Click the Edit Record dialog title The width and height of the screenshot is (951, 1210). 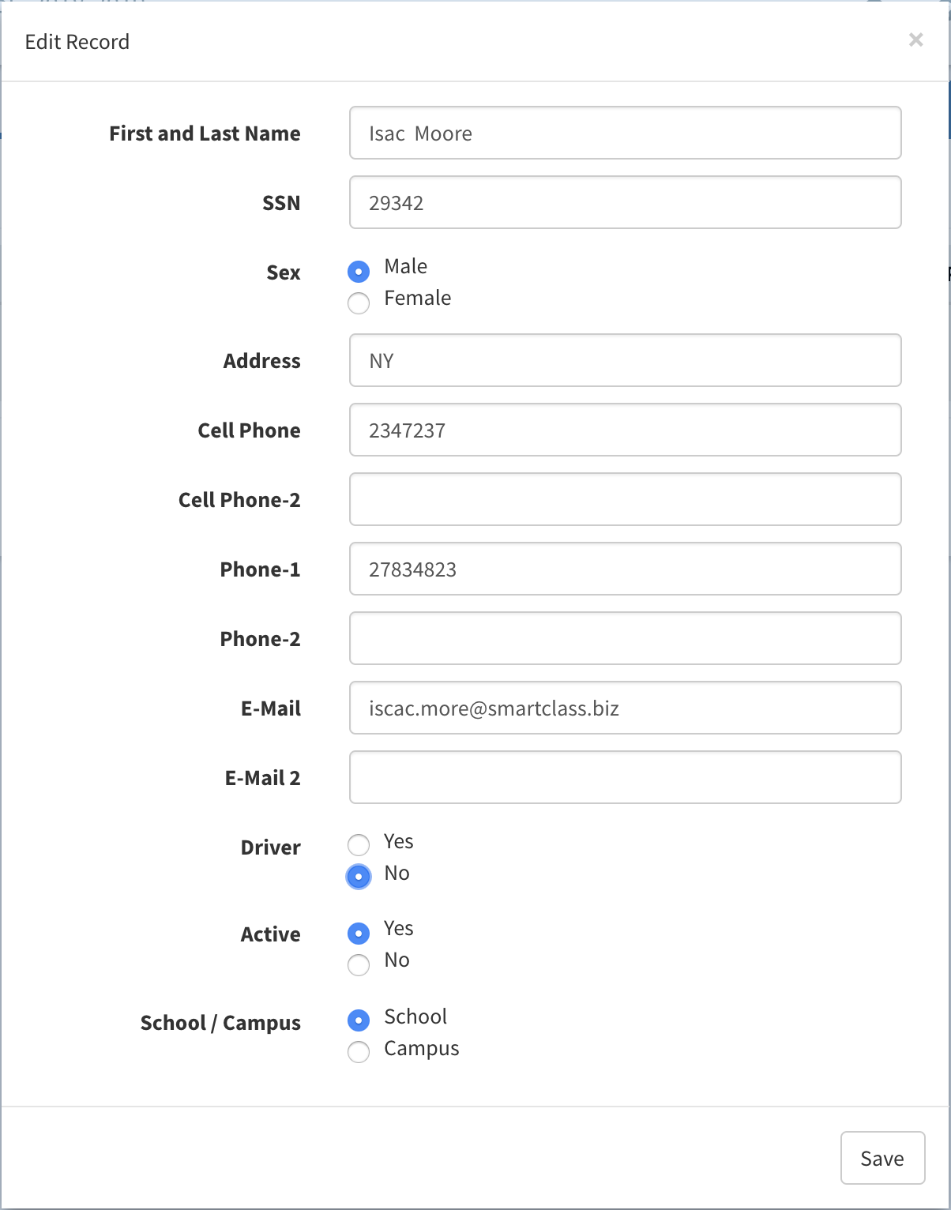coord(77,42)
